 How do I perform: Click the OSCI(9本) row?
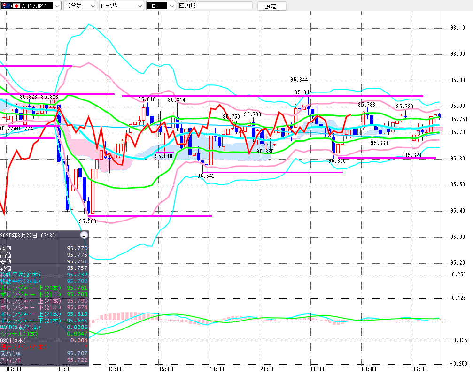coord(44,341)
